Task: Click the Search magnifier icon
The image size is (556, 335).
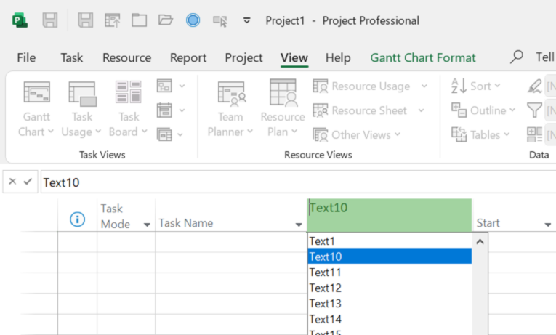Action: [517, 57]
